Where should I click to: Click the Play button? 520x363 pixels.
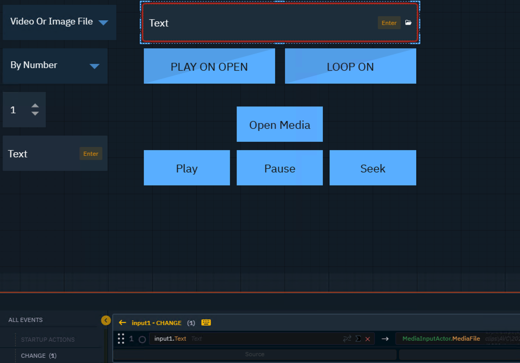187,168
